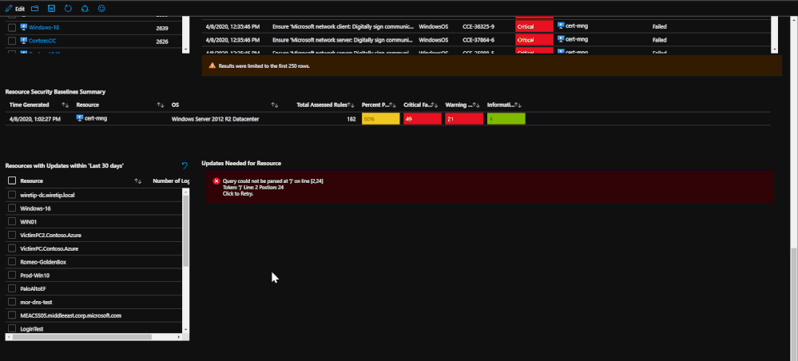Click the red 49 critical failures cell
This screenshot has width=798, height=361.
pyautogui.click(x=423, y=119)
